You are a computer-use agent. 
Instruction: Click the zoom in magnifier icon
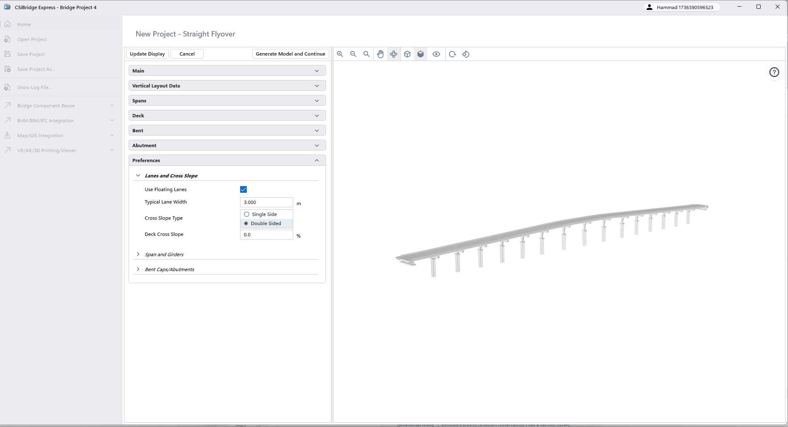tap(340, 54)
